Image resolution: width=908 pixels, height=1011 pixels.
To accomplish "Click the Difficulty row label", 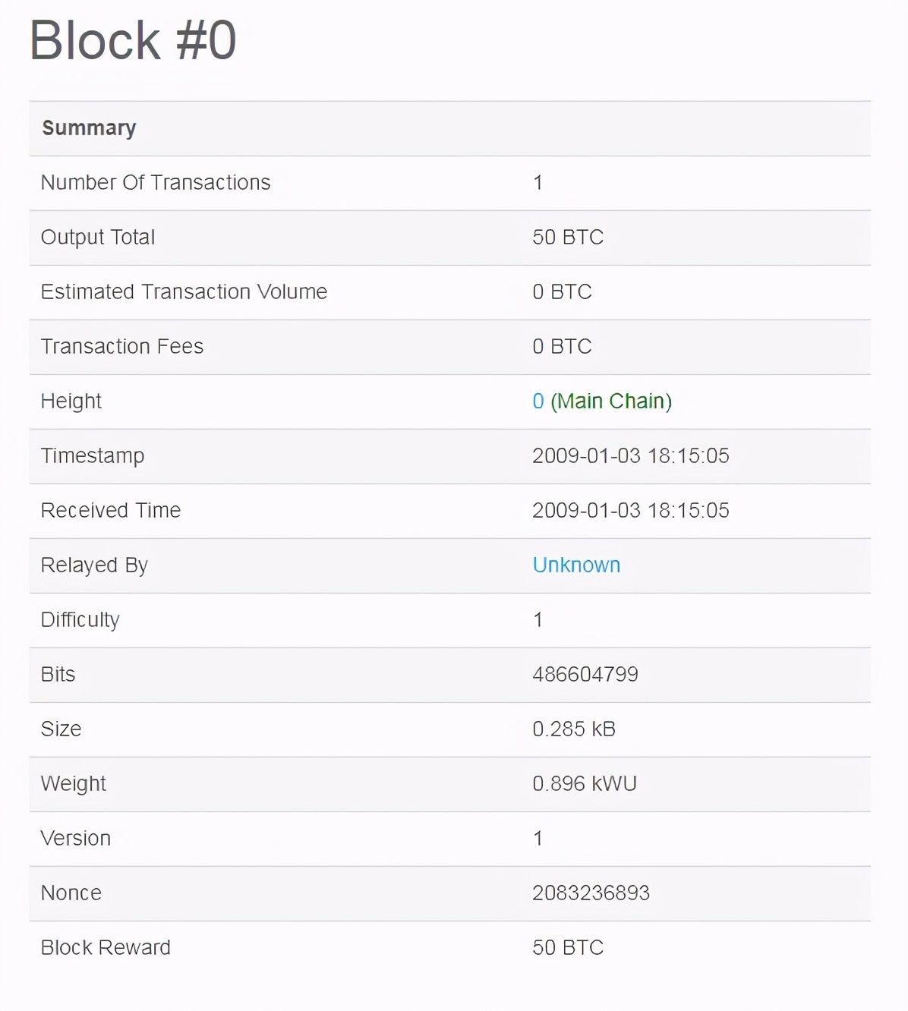I will pos(80,620).
